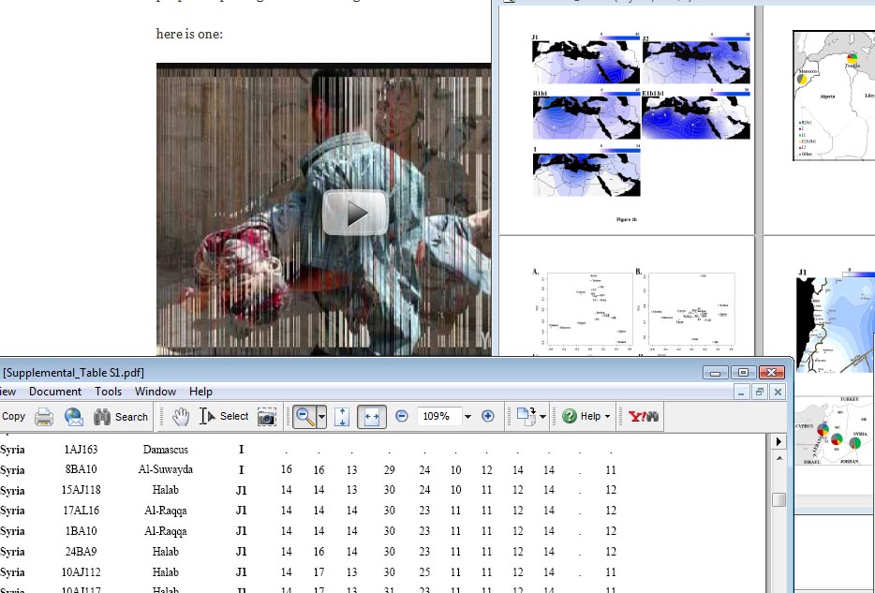The image size is (875, 593).
Task: Choose the Snapshot camera tool
Action: click(x=267, y=417)
